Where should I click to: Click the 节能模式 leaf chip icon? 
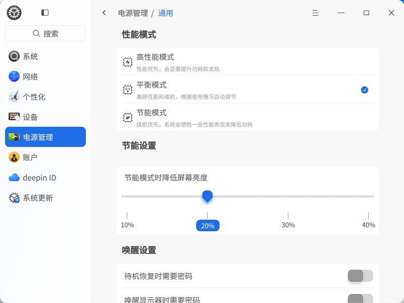(x=128, y=118)
